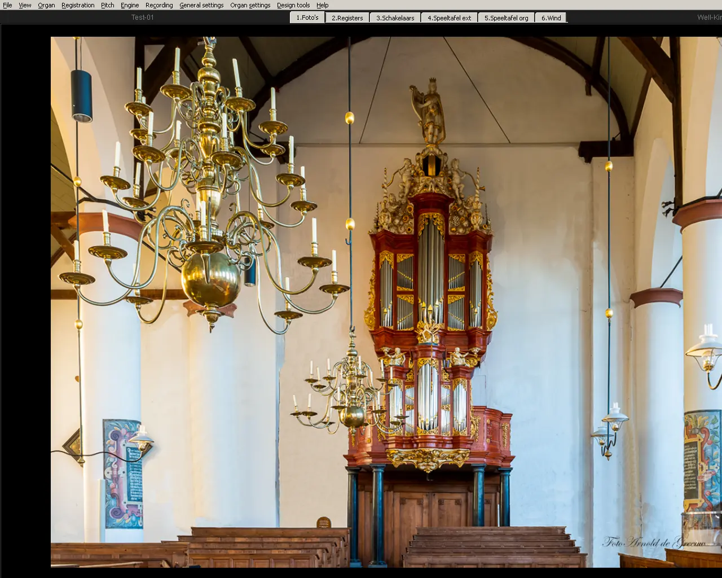
Task: Select the 1.Foto's tab
Action: (307, 17)
